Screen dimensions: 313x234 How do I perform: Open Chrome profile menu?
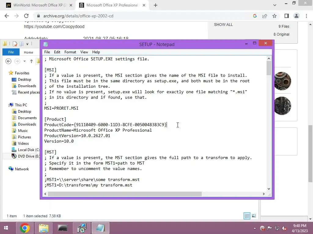(296, 16)
